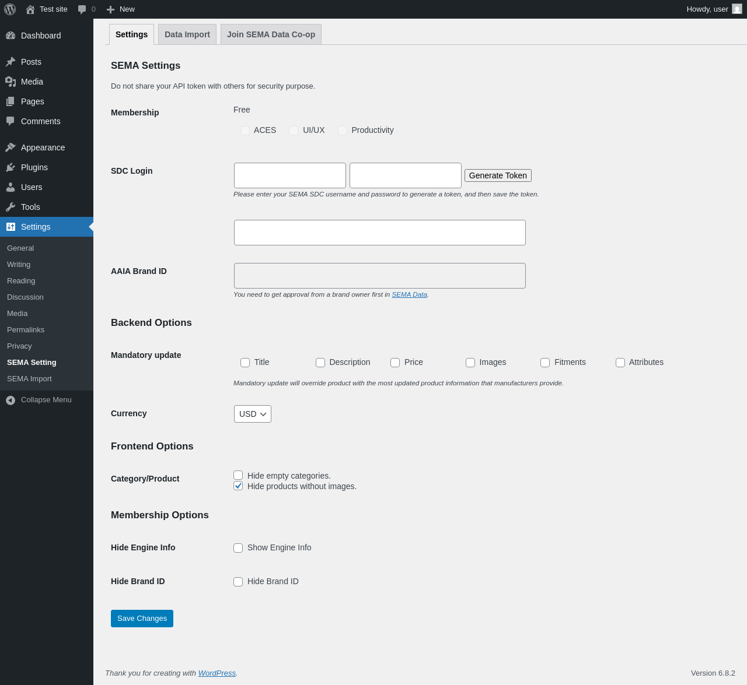This screenshot has height=685, width=747.
Task: Open the Dashboard gauge icon
Action: pyautogui.click(x=11, y=36)
